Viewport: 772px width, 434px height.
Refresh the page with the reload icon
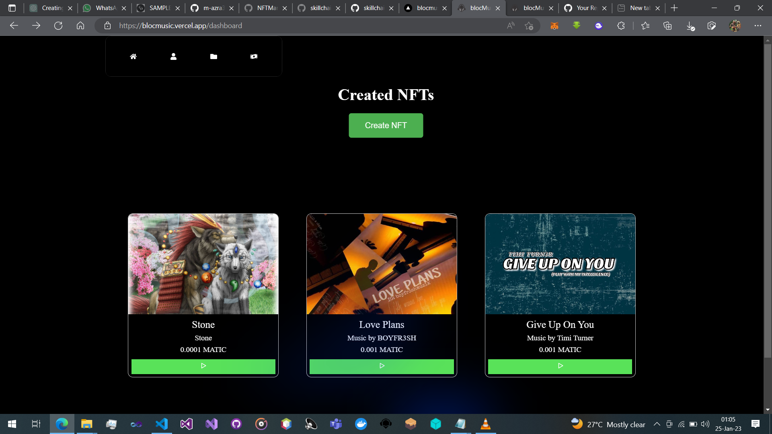click(x=58, y=25)
